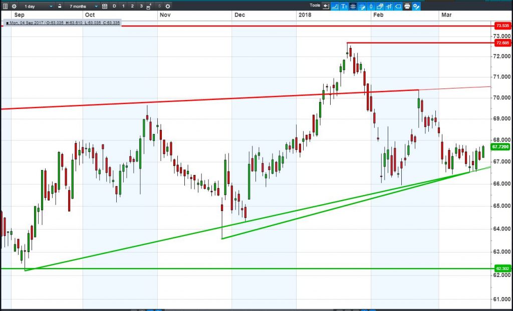Viewport: 513px width, 311px height.
Task: Switch to chart preset 3
Action: 141,6
